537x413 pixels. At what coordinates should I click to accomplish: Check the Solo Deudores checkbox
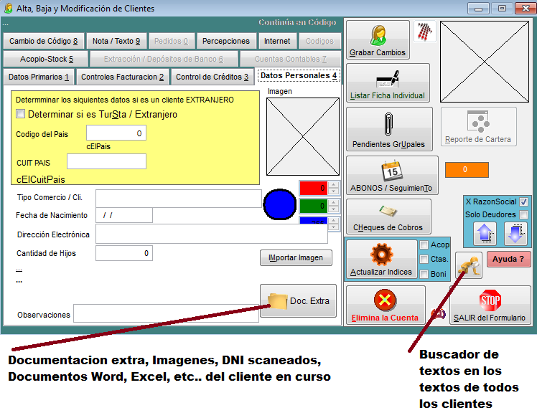point(523,214)
